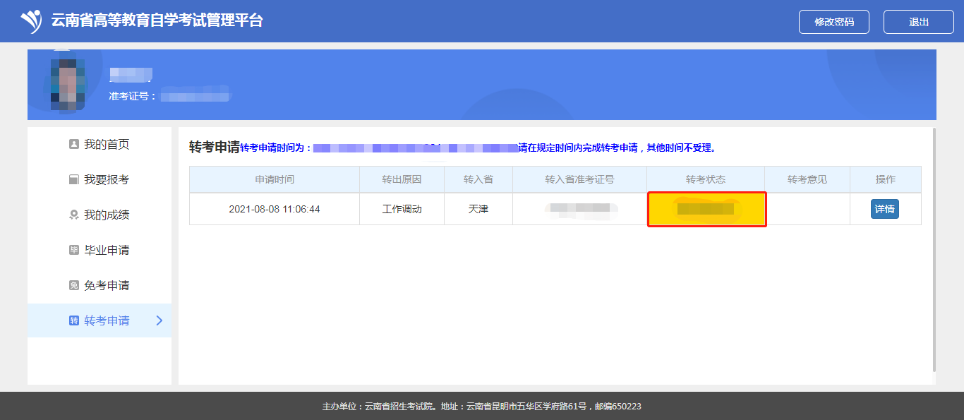
Task: Select the yellow highlighted 转考状态 cell
Action: coord(706,209)
